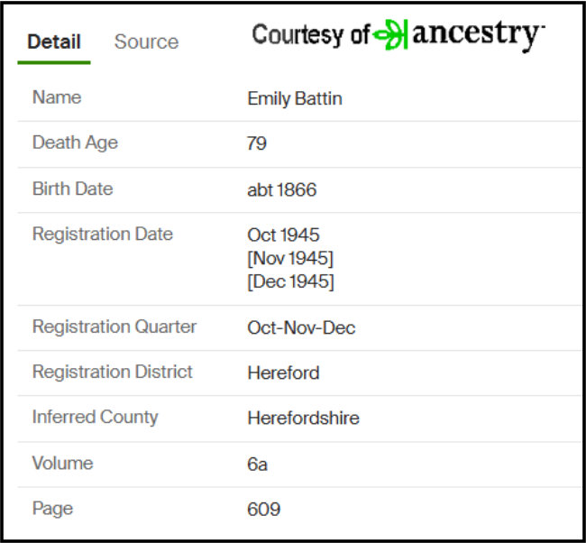Click the 'Courtesy of' text
Viewport: 586px width, 543px height.
tap(311, 35)
